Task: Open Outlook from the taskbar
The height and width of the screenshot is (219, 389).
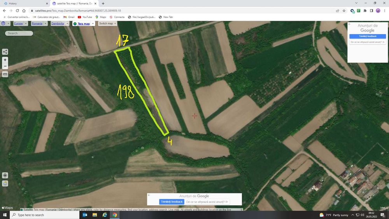Action: click(x=85, y=215)
